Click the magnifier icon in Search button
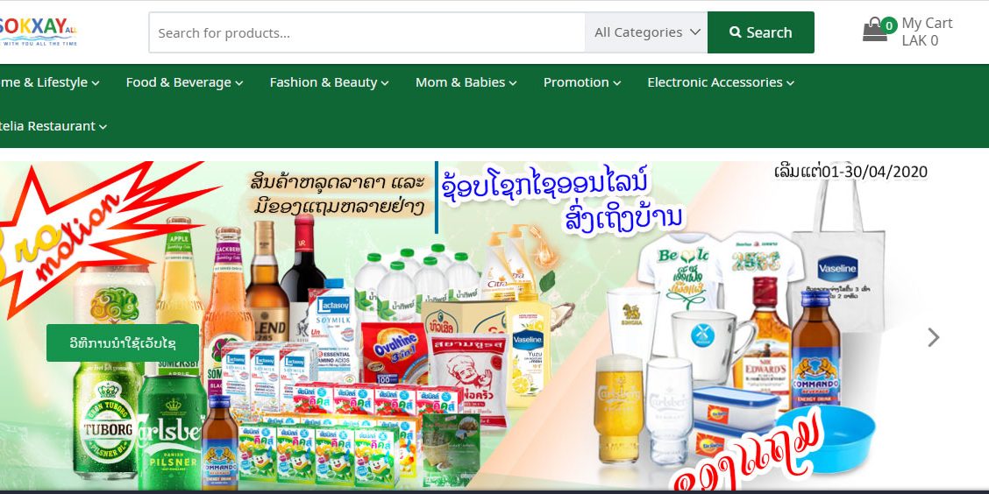The image size is (989, 494). coord(736,32)
